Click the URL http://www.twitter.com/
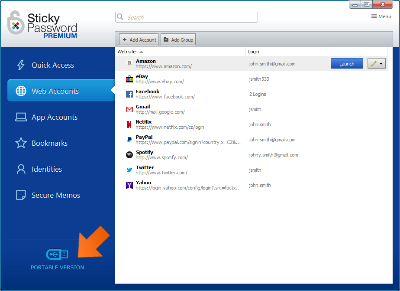Viewport: 400px width, 291px height. tap(161, 173)
